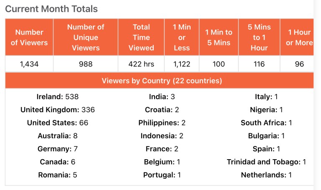Select the Philippines: 2 entry

(162, 122)
